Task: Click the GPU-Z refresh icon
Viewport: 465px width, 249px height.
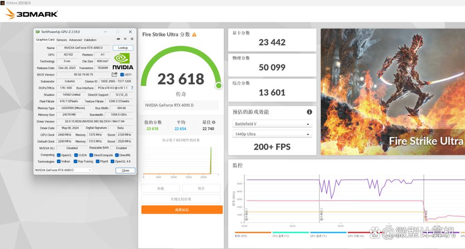Action: pyautogui.click(x=125, y=40)
